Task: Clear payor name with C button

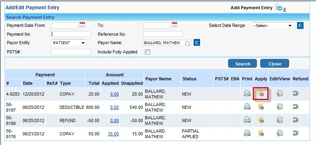Action: (x=197, y=43)
